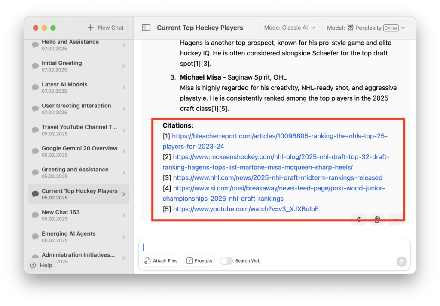Expand chevron for Latest AI Models chat
Screen dimensions: 440x306
(x=124, y=88)
